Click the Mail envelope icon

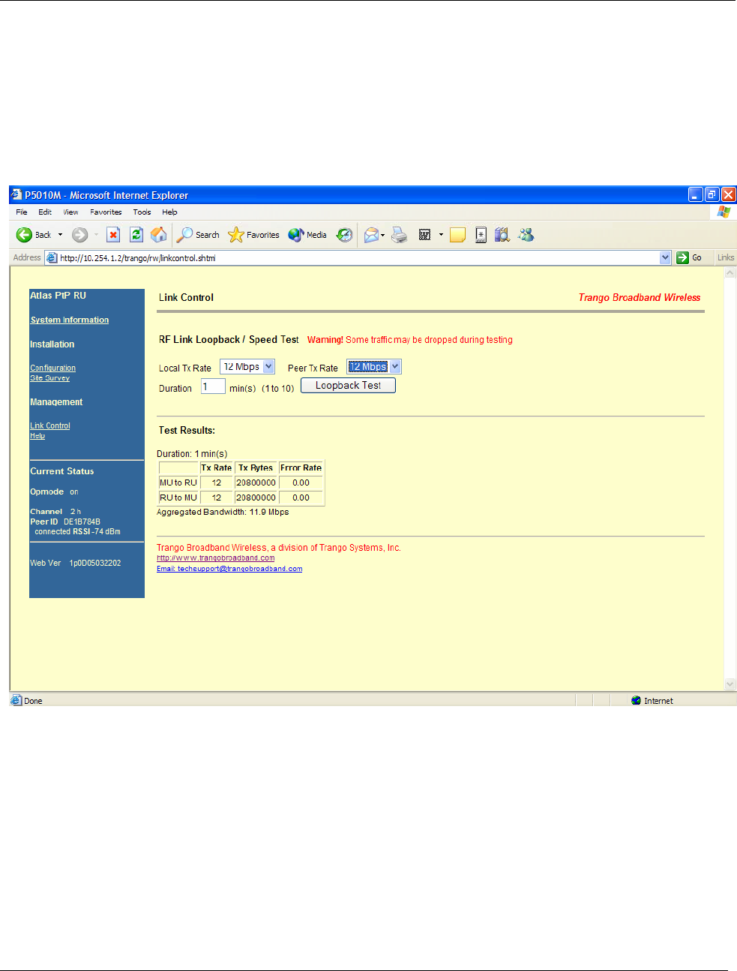pyautogui.click(x=371, y=235)
